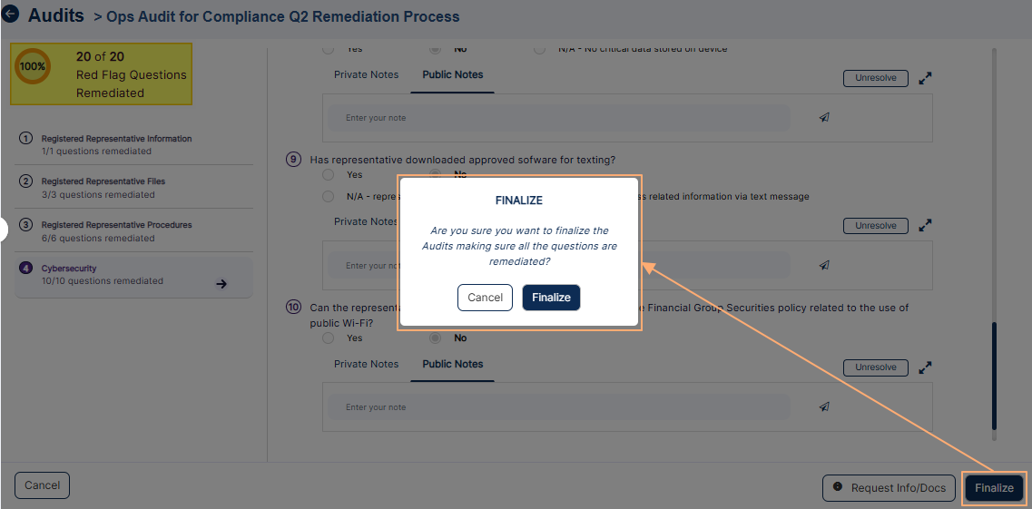Select Yes for approved texting software question
This screenshot has height=509, width=1032.
(329, 175)
